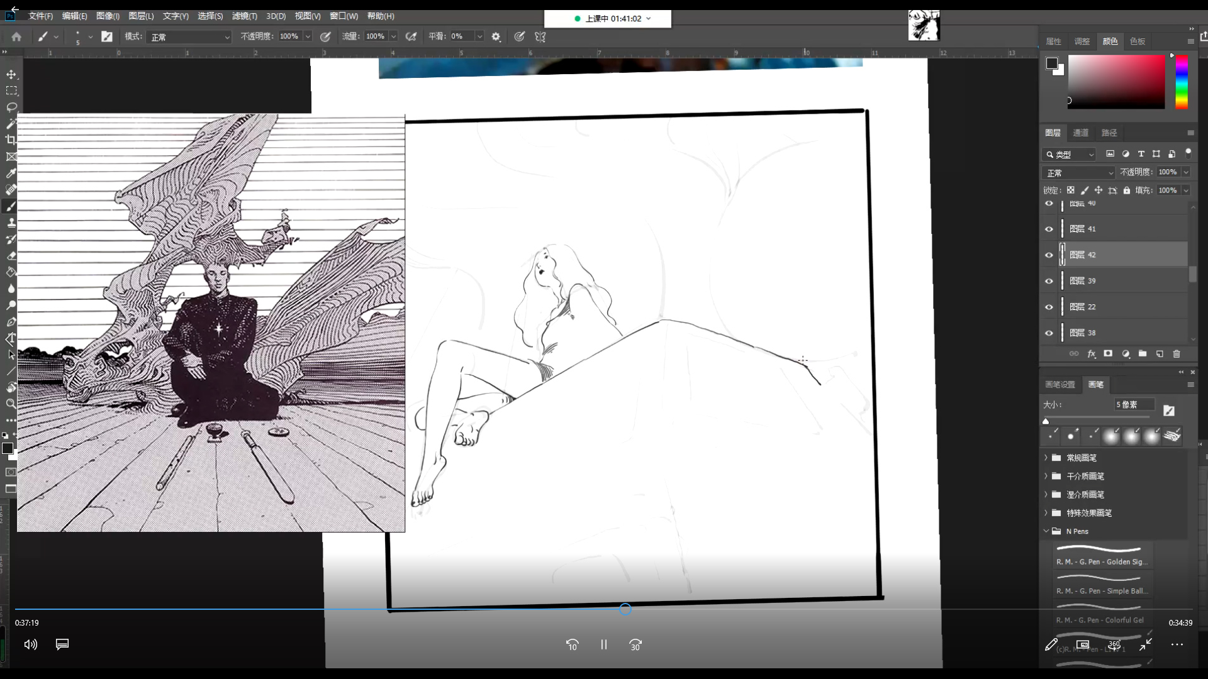Hide layer 图层 39
The image size is (1208, 679).
coord(1049,281)
